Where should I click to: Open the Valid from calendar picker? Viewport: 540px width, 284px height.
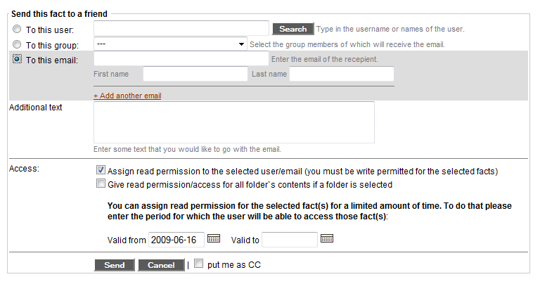point(213,239)
